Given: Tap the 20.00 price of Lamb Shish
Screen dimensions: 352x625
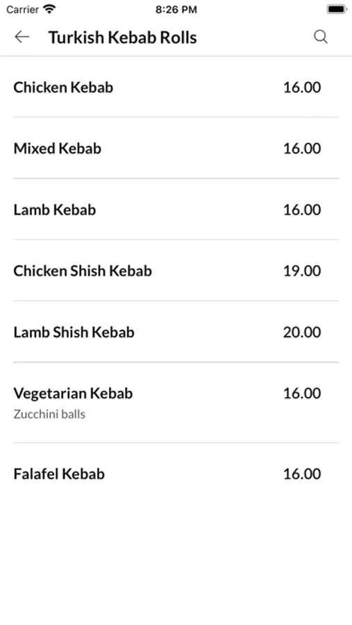Looking at the screenshot, I should click(x=302, y=332).
